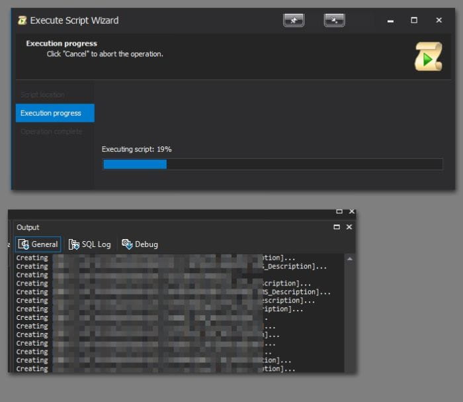Click the General tab icon

tap(23, 244)
